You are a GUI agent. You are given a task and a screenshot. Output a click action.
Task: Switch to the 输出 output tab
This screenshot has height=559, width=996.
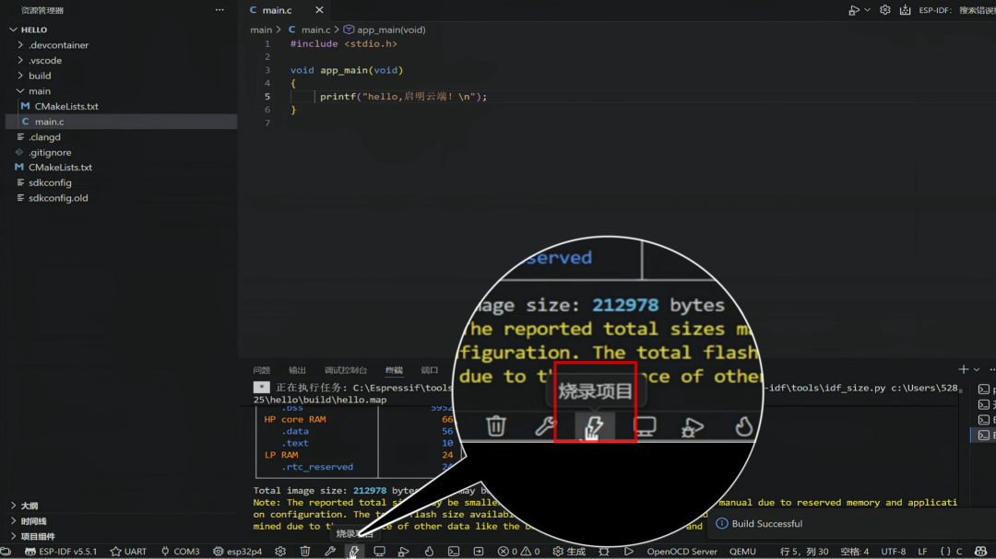pos(297,370)
